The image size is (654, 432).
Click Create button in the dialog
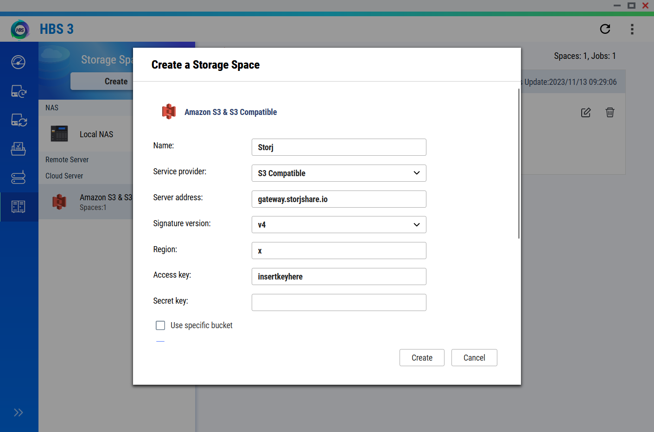click(x=422, y=358)
